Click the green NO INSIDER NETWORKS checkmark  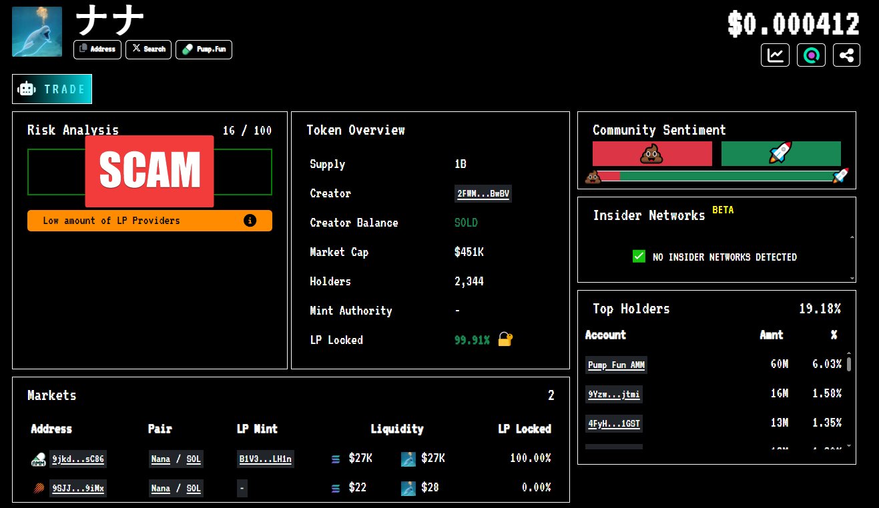click(639, 257)
